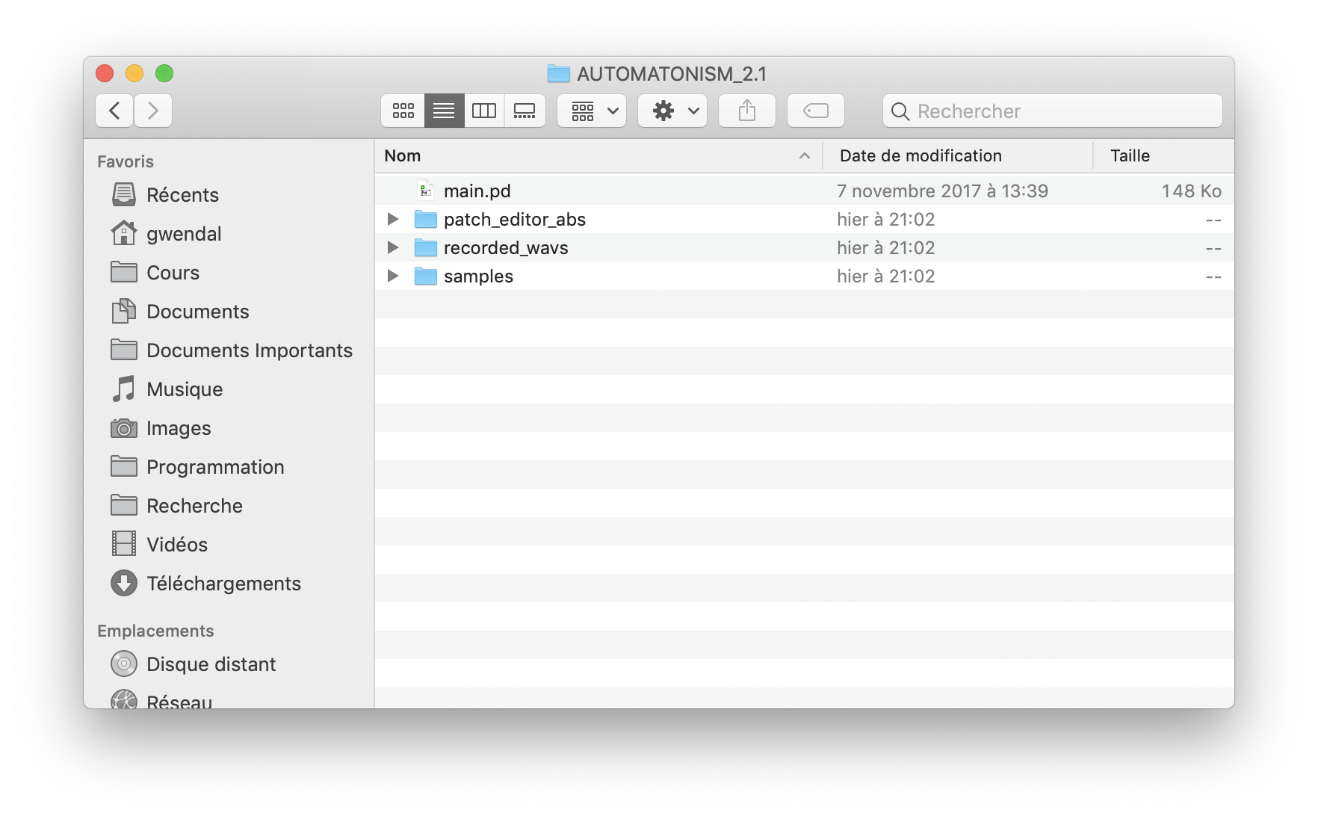Viewport: 1318px width, 819px height.
Task: Switch to gallery view
Action: click(x=525, y=111)
